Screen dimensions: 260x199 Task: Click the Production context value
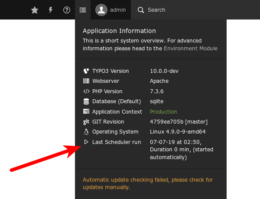pos(163,112)
